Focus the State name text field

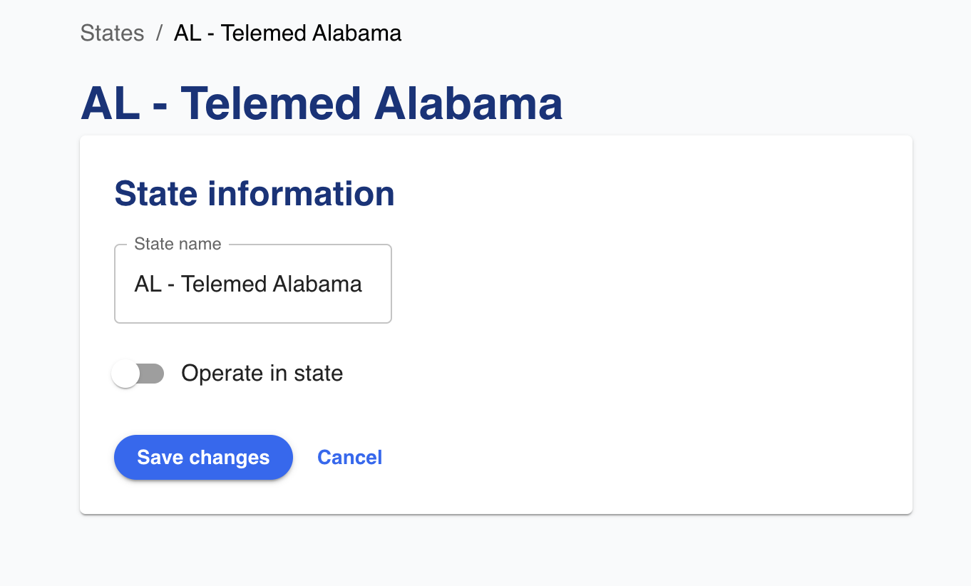(x=252, y=284)
